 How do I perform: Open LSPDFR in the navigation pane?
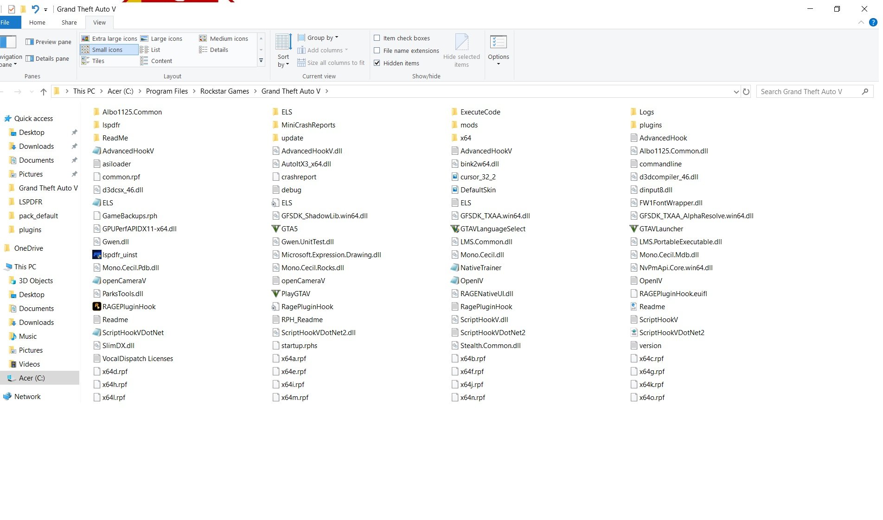point(31,202)
